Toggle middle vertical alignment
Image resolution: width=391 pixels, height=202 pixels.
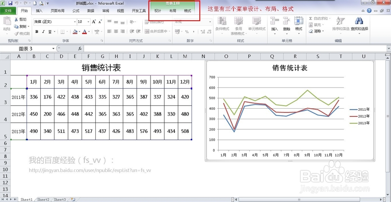pos(116,22)
